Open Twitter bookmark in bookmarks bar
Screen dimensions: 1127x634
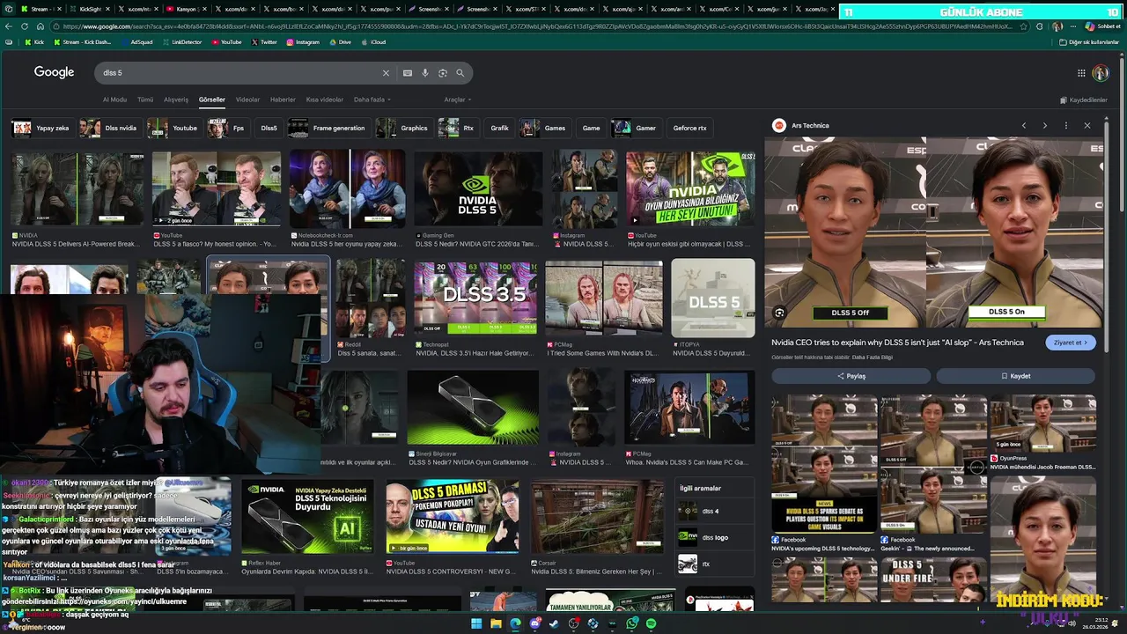point(264,41)
